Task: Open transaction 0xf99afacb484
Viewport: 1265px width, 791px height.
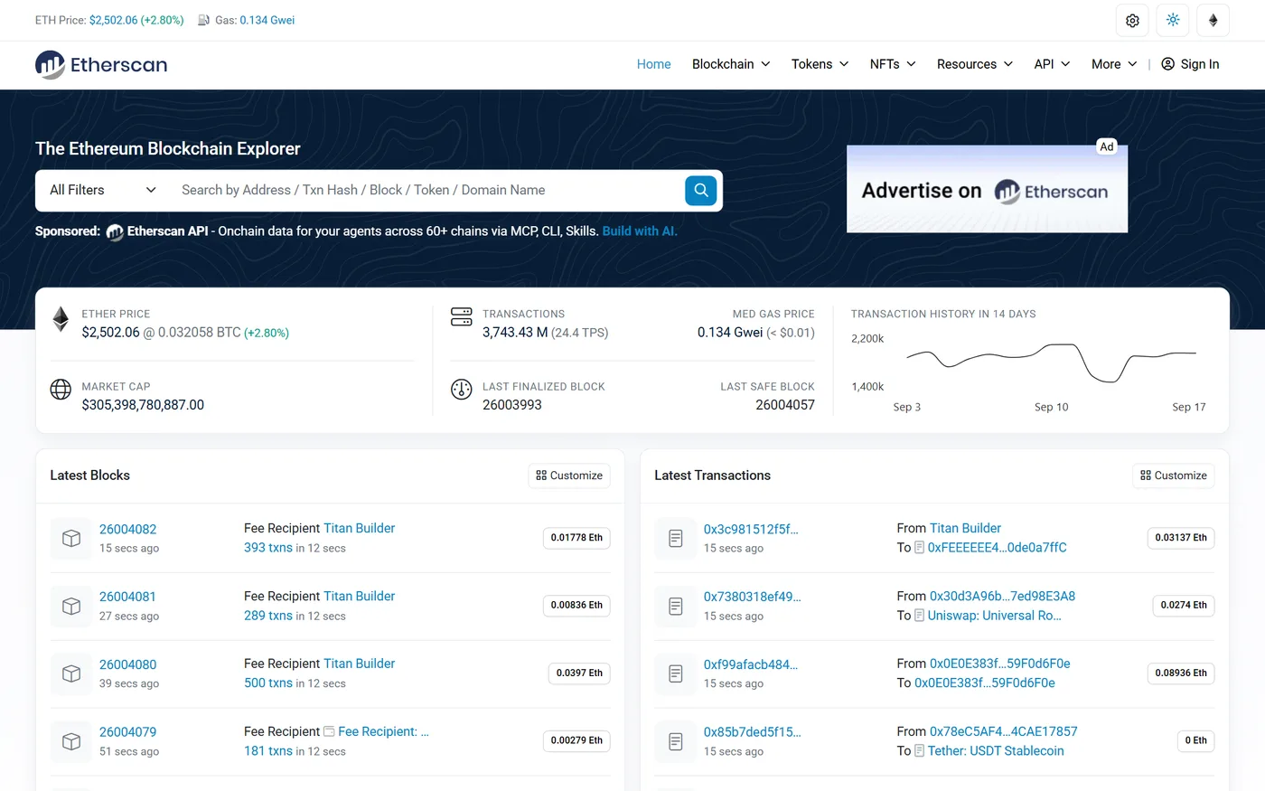Action: (x=751, y=664)
